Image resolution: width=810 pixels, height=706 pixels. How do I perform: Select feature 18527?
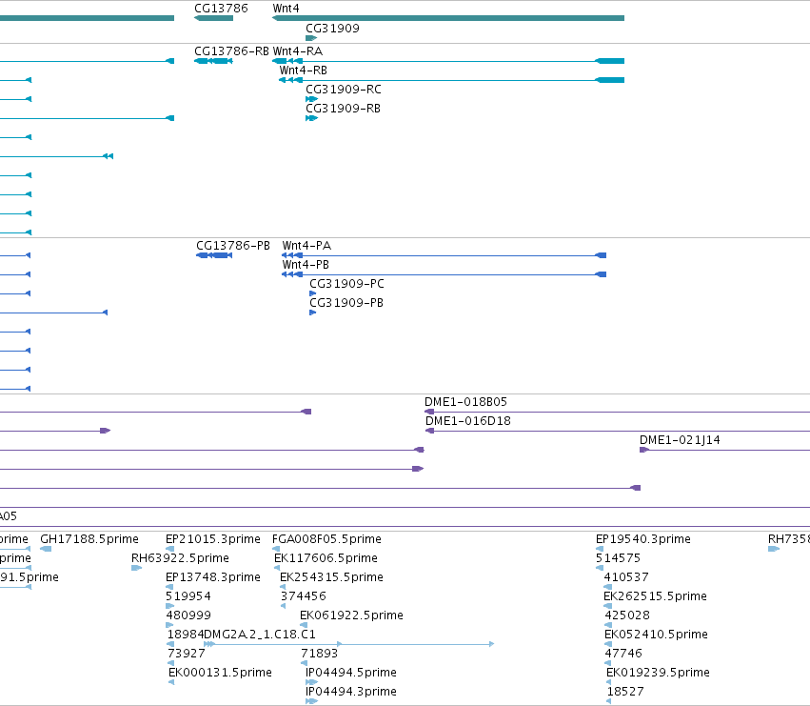pyautogui.click(x=625, y=692)
